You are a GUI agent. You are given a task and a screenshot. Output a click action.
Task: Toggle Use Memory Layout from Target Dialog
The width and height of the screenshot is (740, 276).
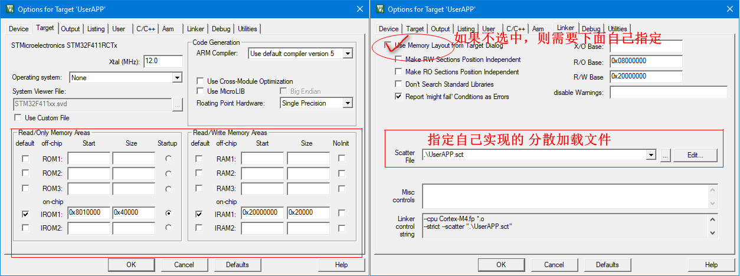(388, 45)
